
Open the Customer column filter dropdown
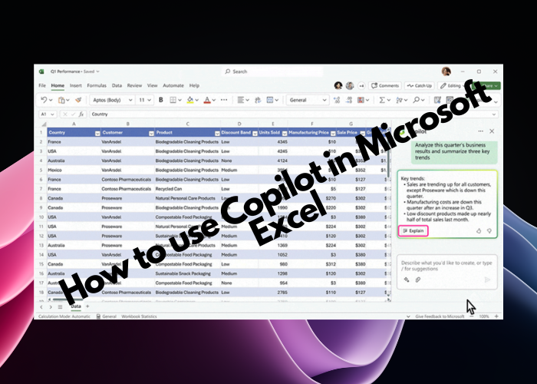tap(151, 134)
